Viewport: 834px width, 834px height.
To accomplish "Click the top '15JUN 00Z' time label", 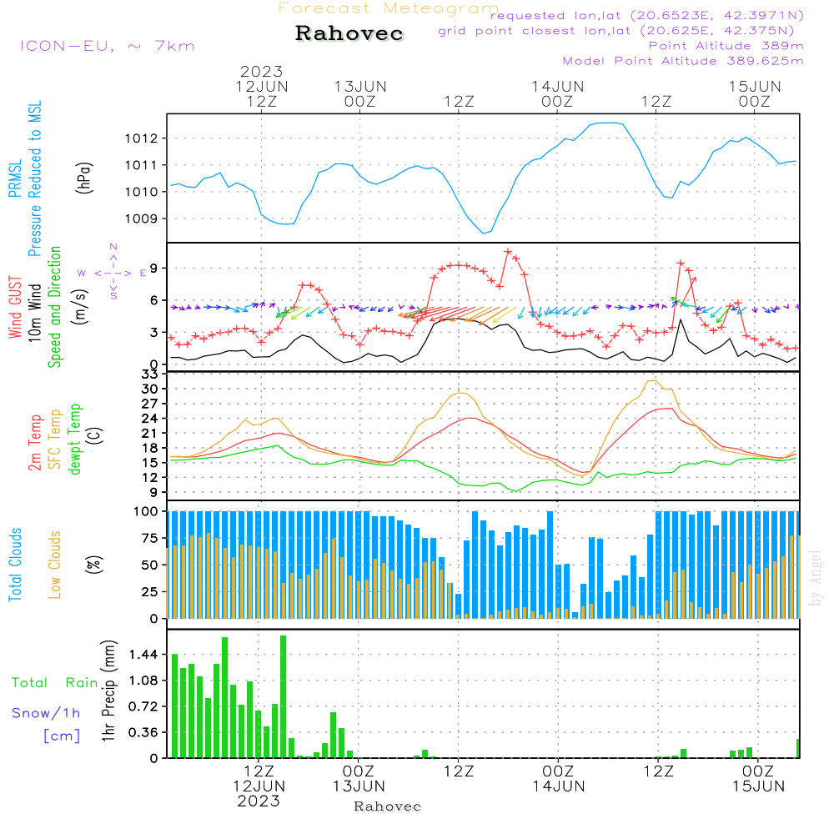I will pyautogui.click(x=755, y=93).
